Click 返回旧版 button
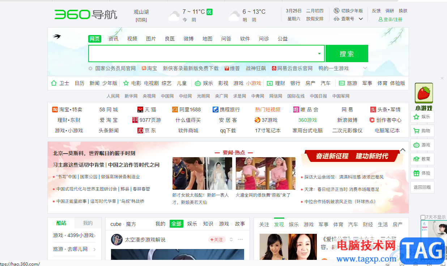 coord(422,187)
